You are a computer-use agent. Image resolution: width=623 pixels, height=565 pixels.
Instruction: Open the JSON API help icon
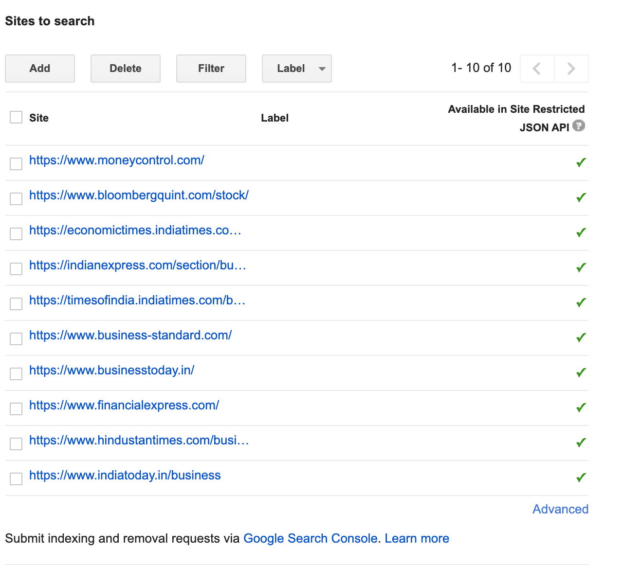tap(578, 126)
